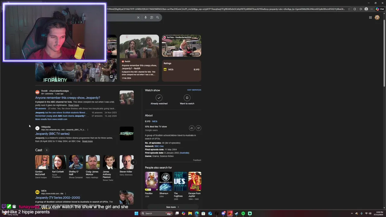
Task: Open Outlook from taskbar
Action: click(210, 213)
